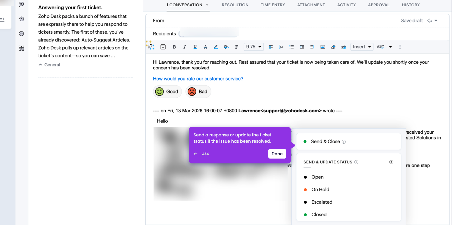
Task: Open the status settings gear icon
Action: pos(391,162)
